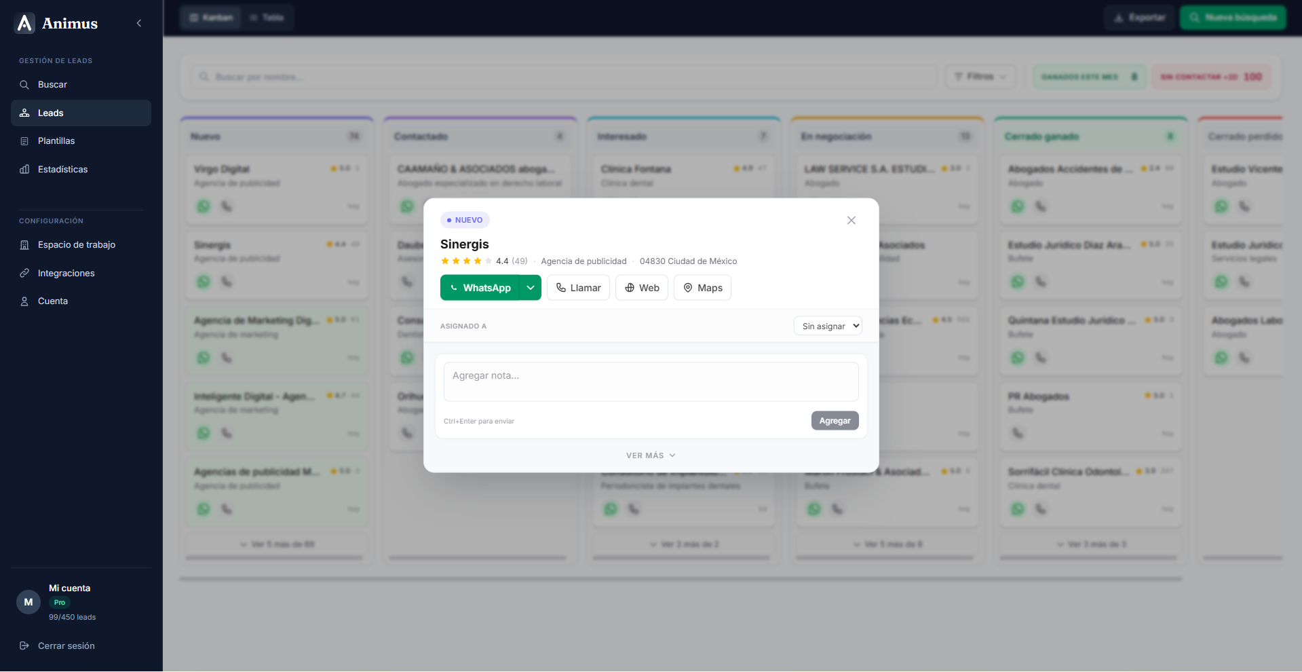Go to Plantillas

(81, 141)
